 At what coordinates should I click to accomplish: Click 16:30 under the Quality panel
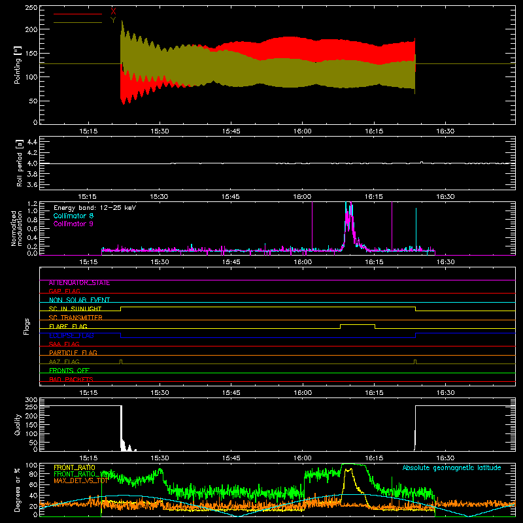(445, 458)
